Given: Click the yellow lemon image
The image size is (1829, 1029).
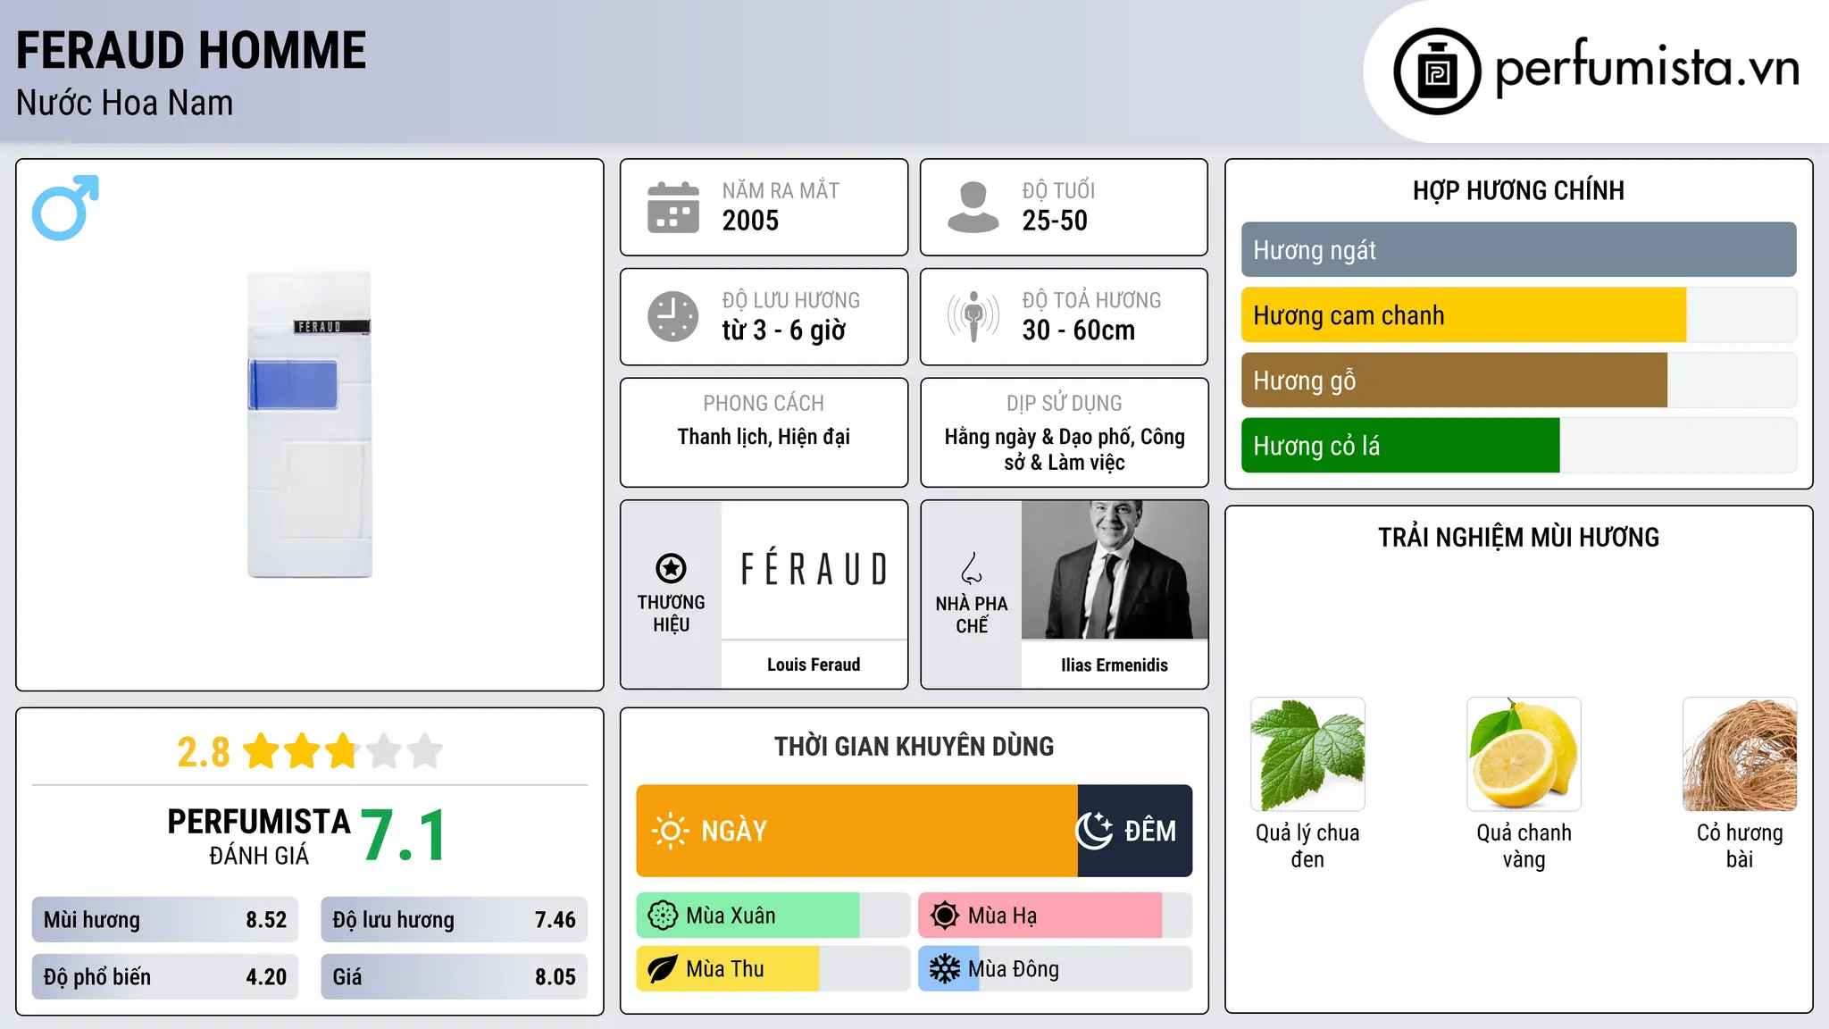Looking at the screenshot, I should (1524, 754).
